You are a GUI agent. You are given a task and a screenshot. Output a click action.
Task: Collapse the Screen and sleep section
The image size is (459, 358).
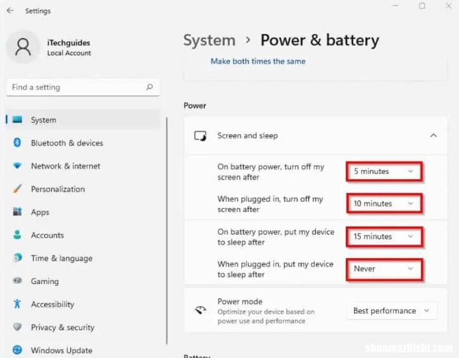click(434, 135)
